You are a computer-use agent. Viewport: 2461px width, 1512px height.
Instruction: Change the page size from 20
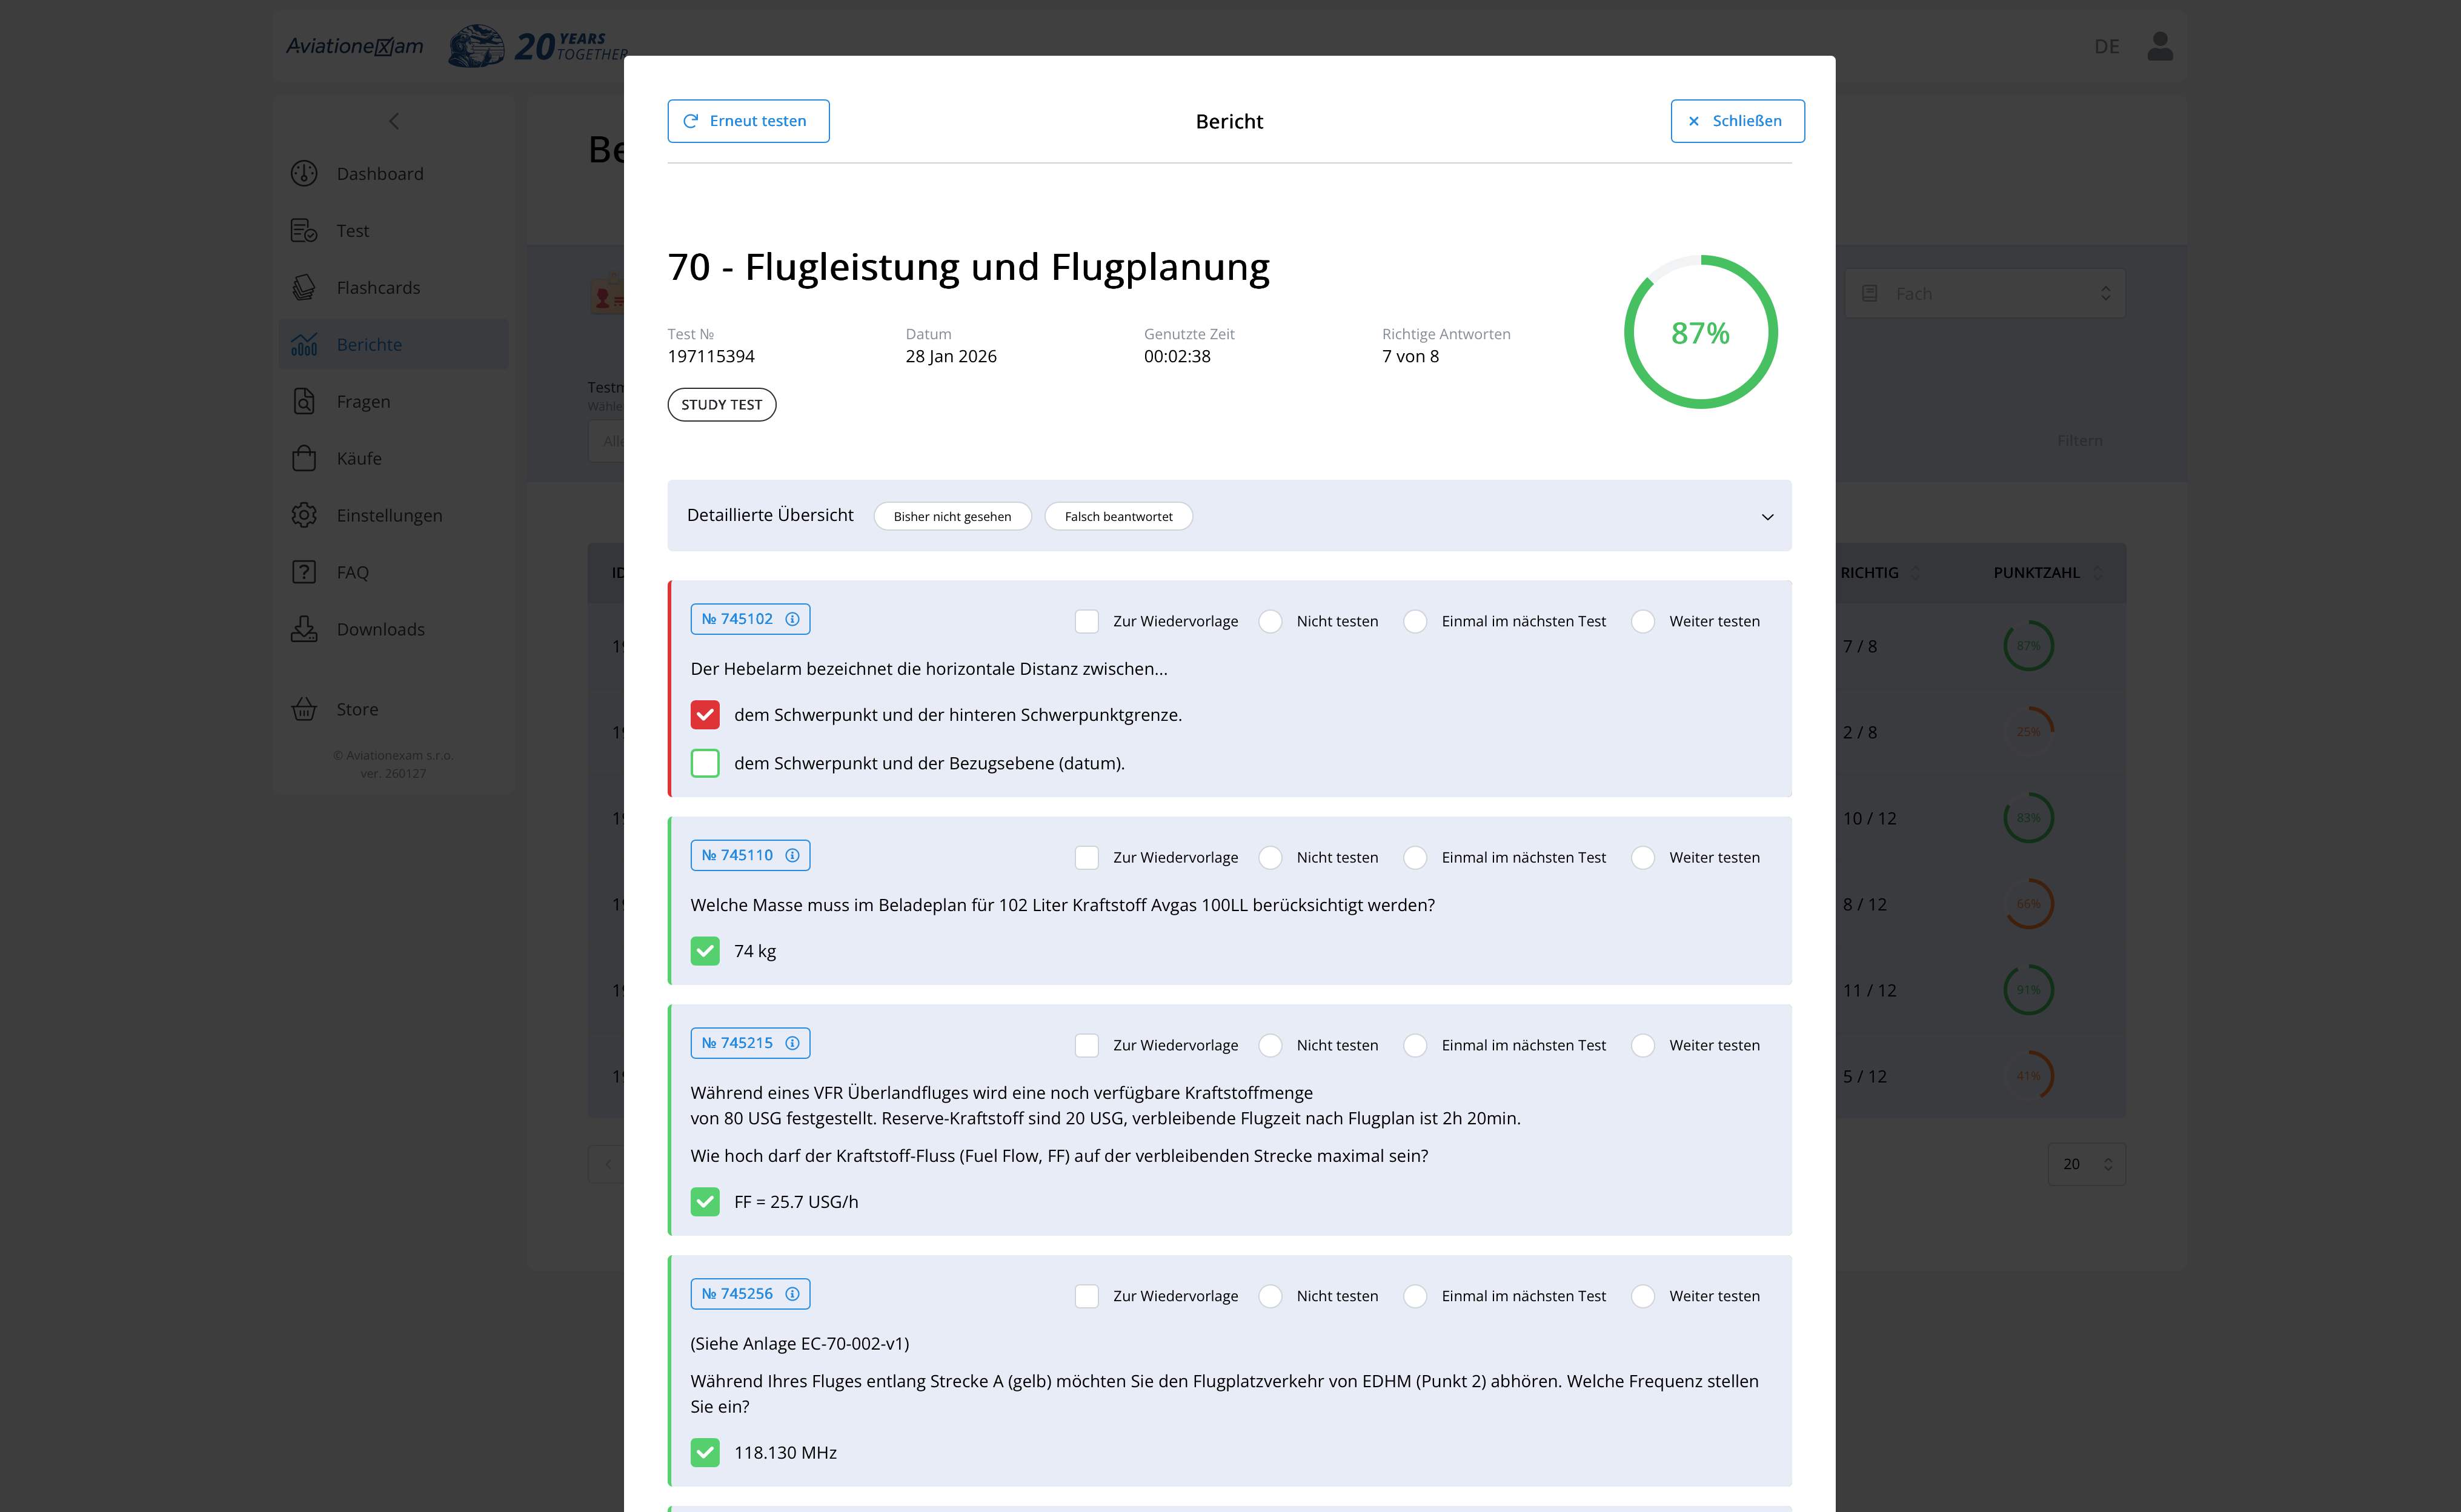coord(2086,1163)
